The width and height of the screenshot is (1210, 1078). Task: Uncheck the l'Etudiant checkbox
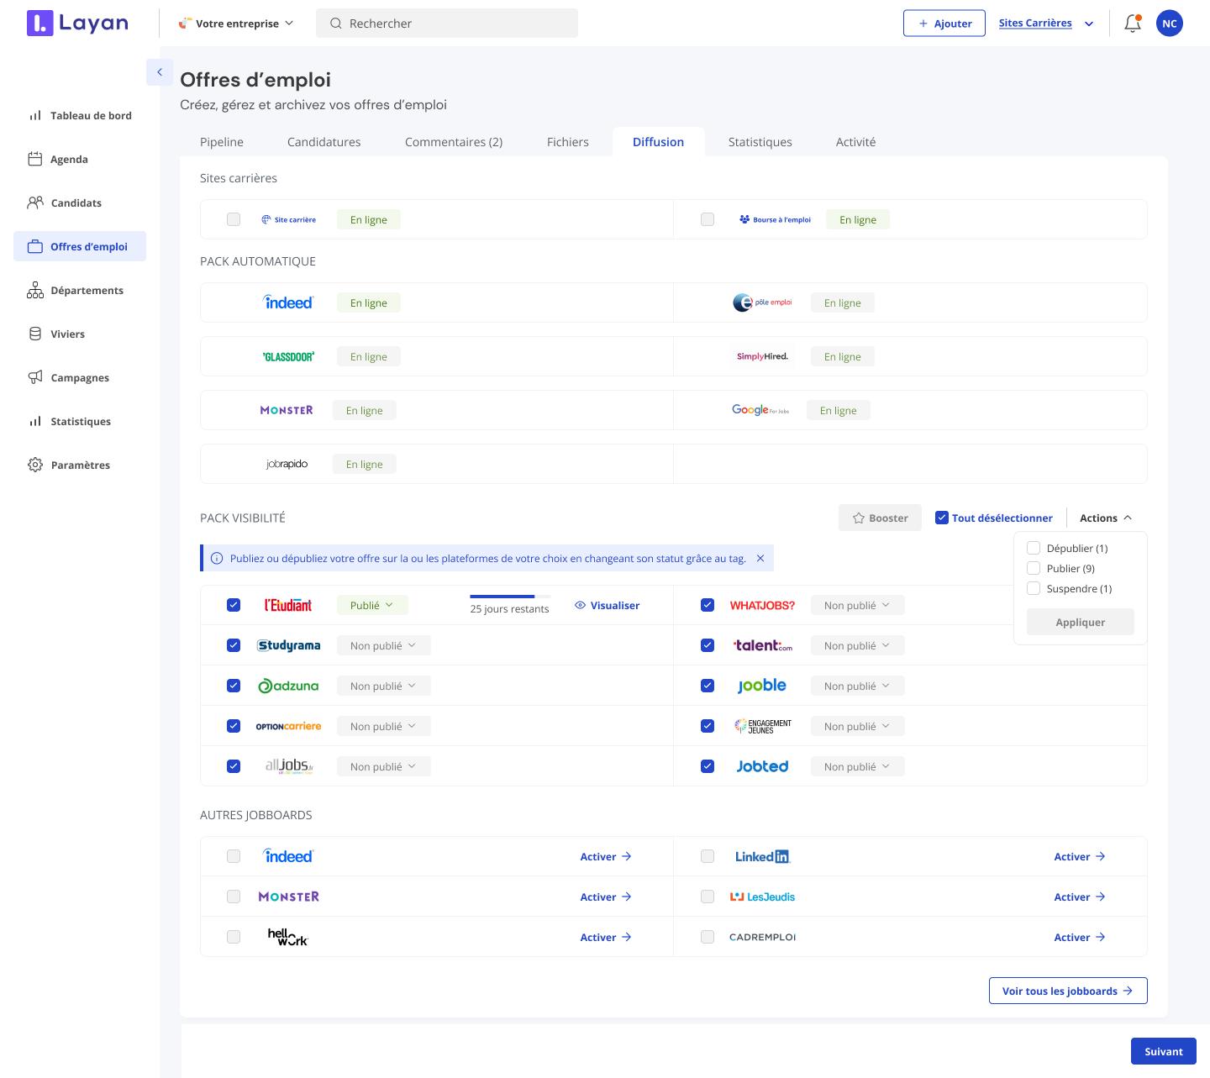pos(234,605)
